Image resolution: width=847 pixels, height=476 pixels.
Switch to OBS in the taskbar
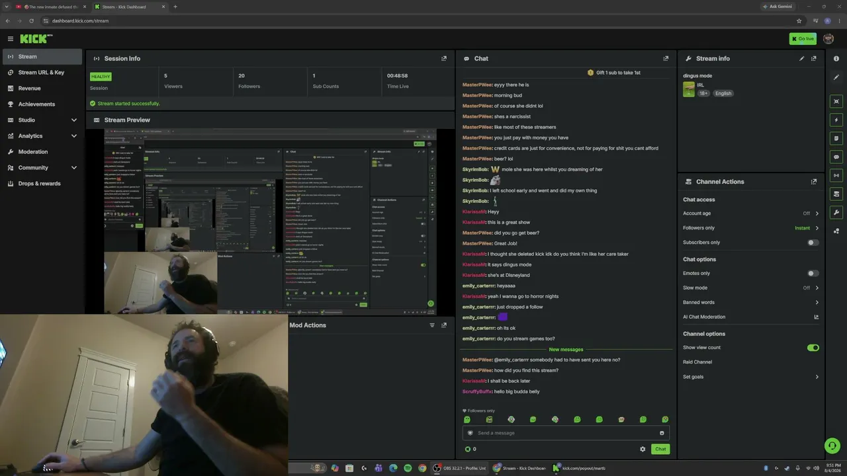459,468
